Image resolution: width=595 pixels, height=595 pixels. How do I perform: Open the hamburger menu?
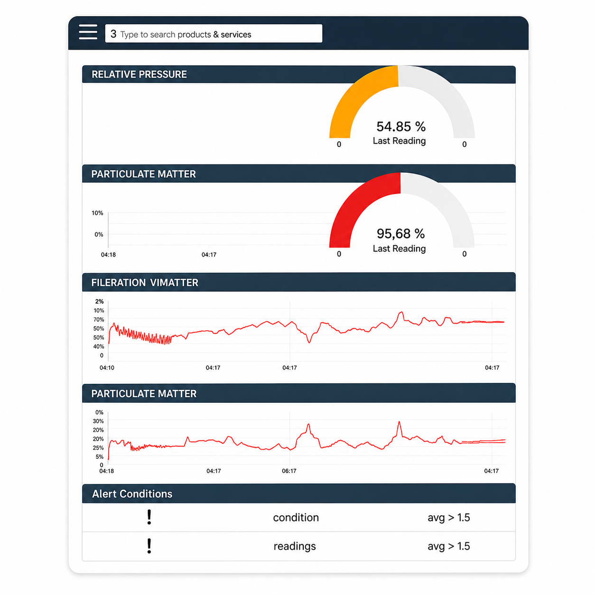point(88,32)
